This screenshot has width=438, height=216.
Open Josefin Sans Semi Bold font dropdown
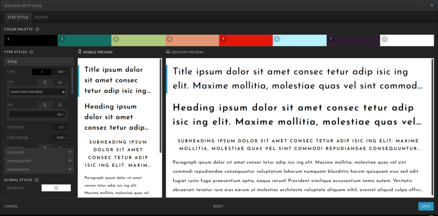[38, 92]
